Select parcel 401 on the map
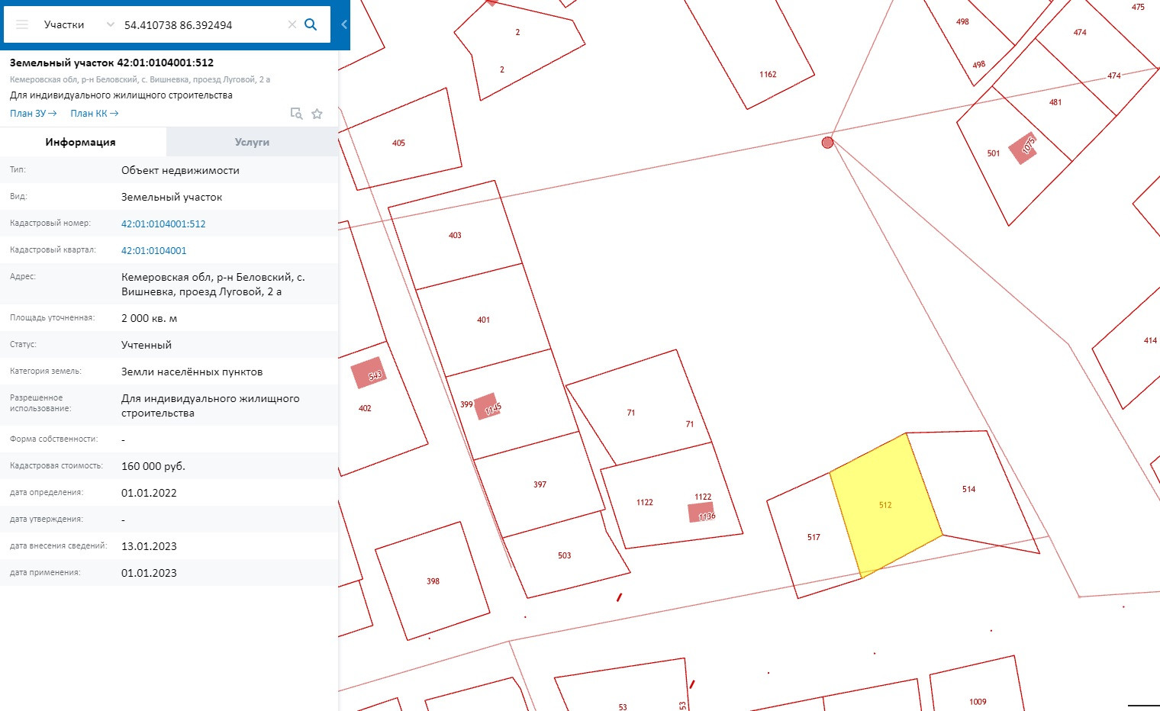Viewport: 1160px width, 711px height. 483,320
